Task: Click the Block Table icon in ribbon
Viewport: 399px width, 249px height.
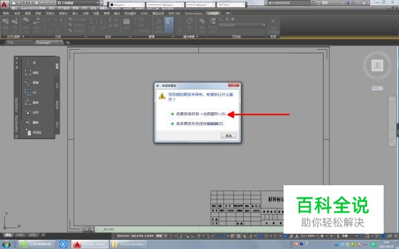Action: tap(126, 21)
